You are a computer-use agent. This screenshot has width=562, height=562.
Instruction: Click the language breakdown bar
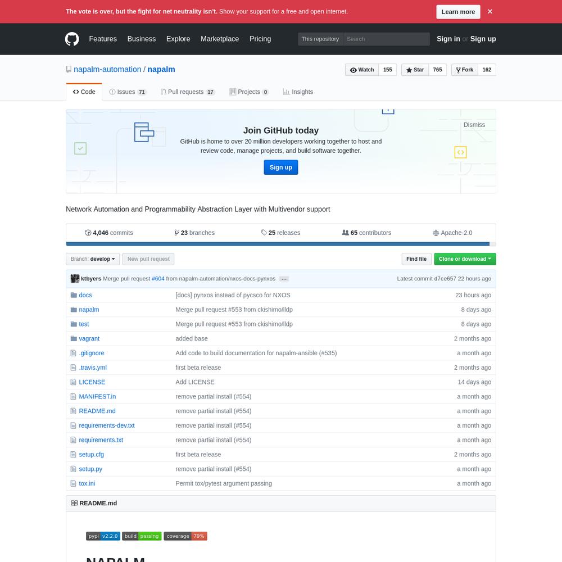[280, 244]
